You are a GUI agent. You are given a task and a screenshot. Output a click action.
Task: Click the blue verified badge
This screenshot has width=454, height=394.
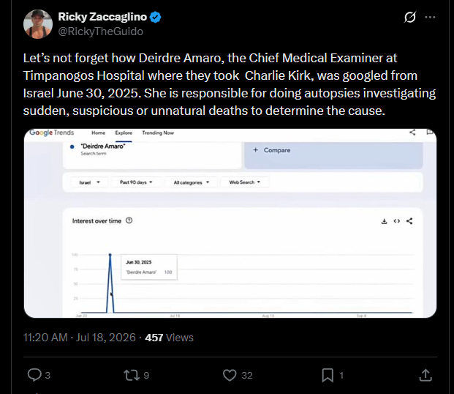point(156,17)
